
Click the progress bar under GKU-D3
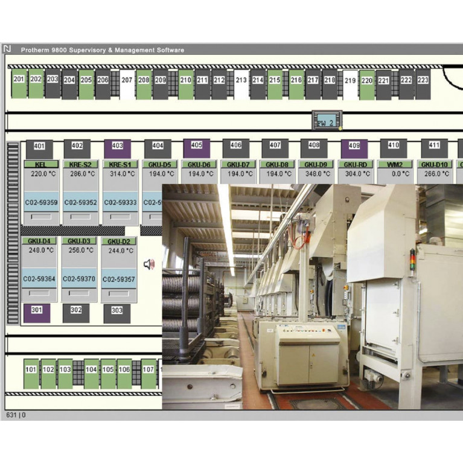[x=79, y=293]
